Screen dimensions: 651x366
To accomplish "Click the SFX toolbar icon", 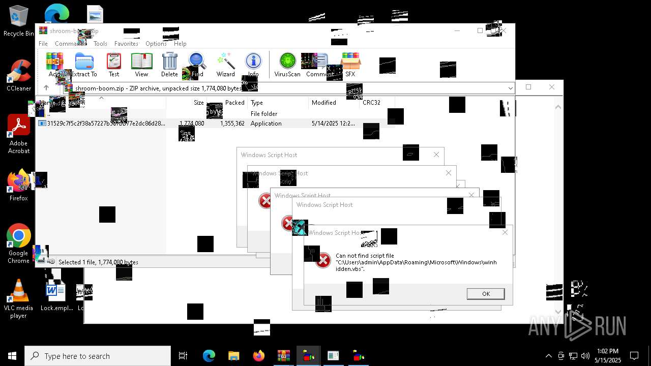I will pyautogui.click(x=350, y=65).
